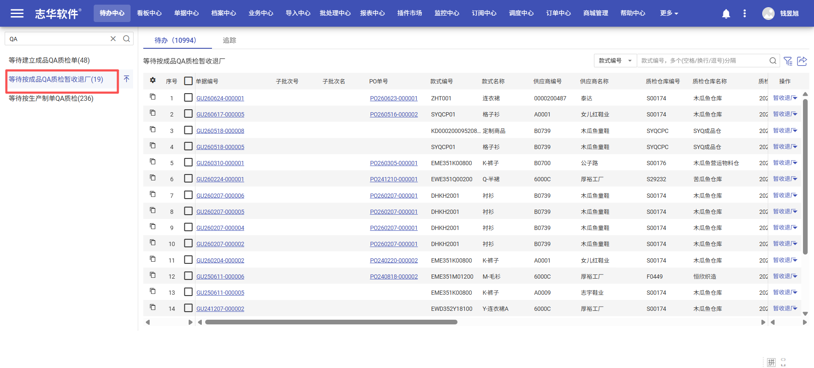Expand the 更多 top menu dropdown
The width and height of the screenshot is (814, 368).
pyautogui.click(x=669, y=14)
